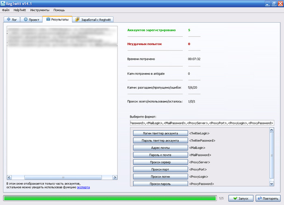
Task: Minimize the RegTwitt window
Action: (267, 4)
